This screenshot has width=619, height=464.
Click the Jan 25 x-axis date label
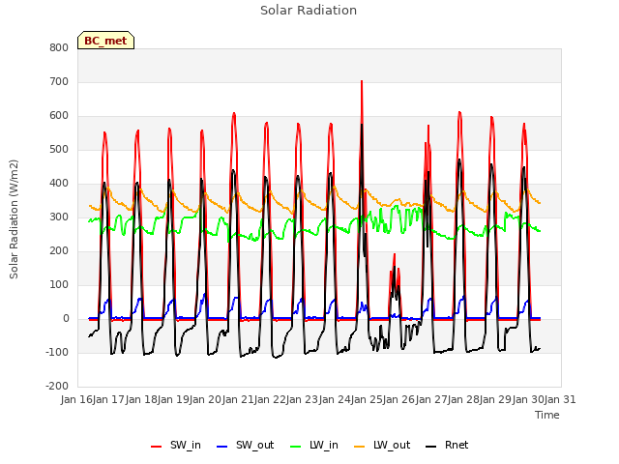tap(367, 399)
